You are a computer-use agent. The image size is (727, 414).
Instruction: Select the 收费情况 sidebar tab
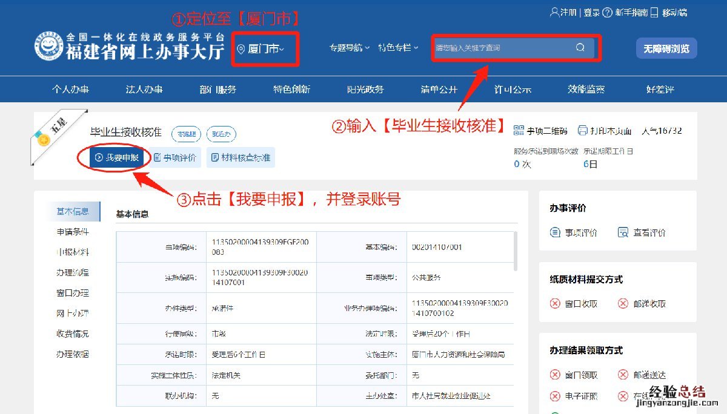point(73,333)
